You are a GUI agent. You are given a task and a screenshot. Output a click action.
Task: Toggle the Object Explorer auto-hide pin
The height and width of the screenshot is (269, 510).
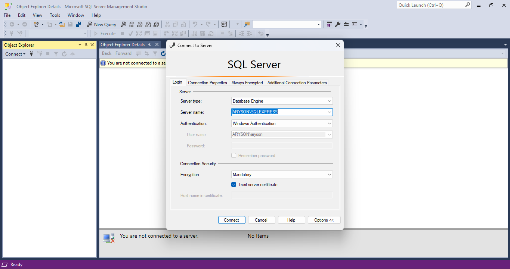pos(86,45)
